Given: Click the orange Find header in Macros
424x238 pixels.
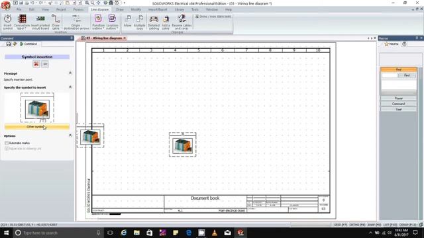Looking at the screenshot, I should pyautogui.click(x=399, y=69).
